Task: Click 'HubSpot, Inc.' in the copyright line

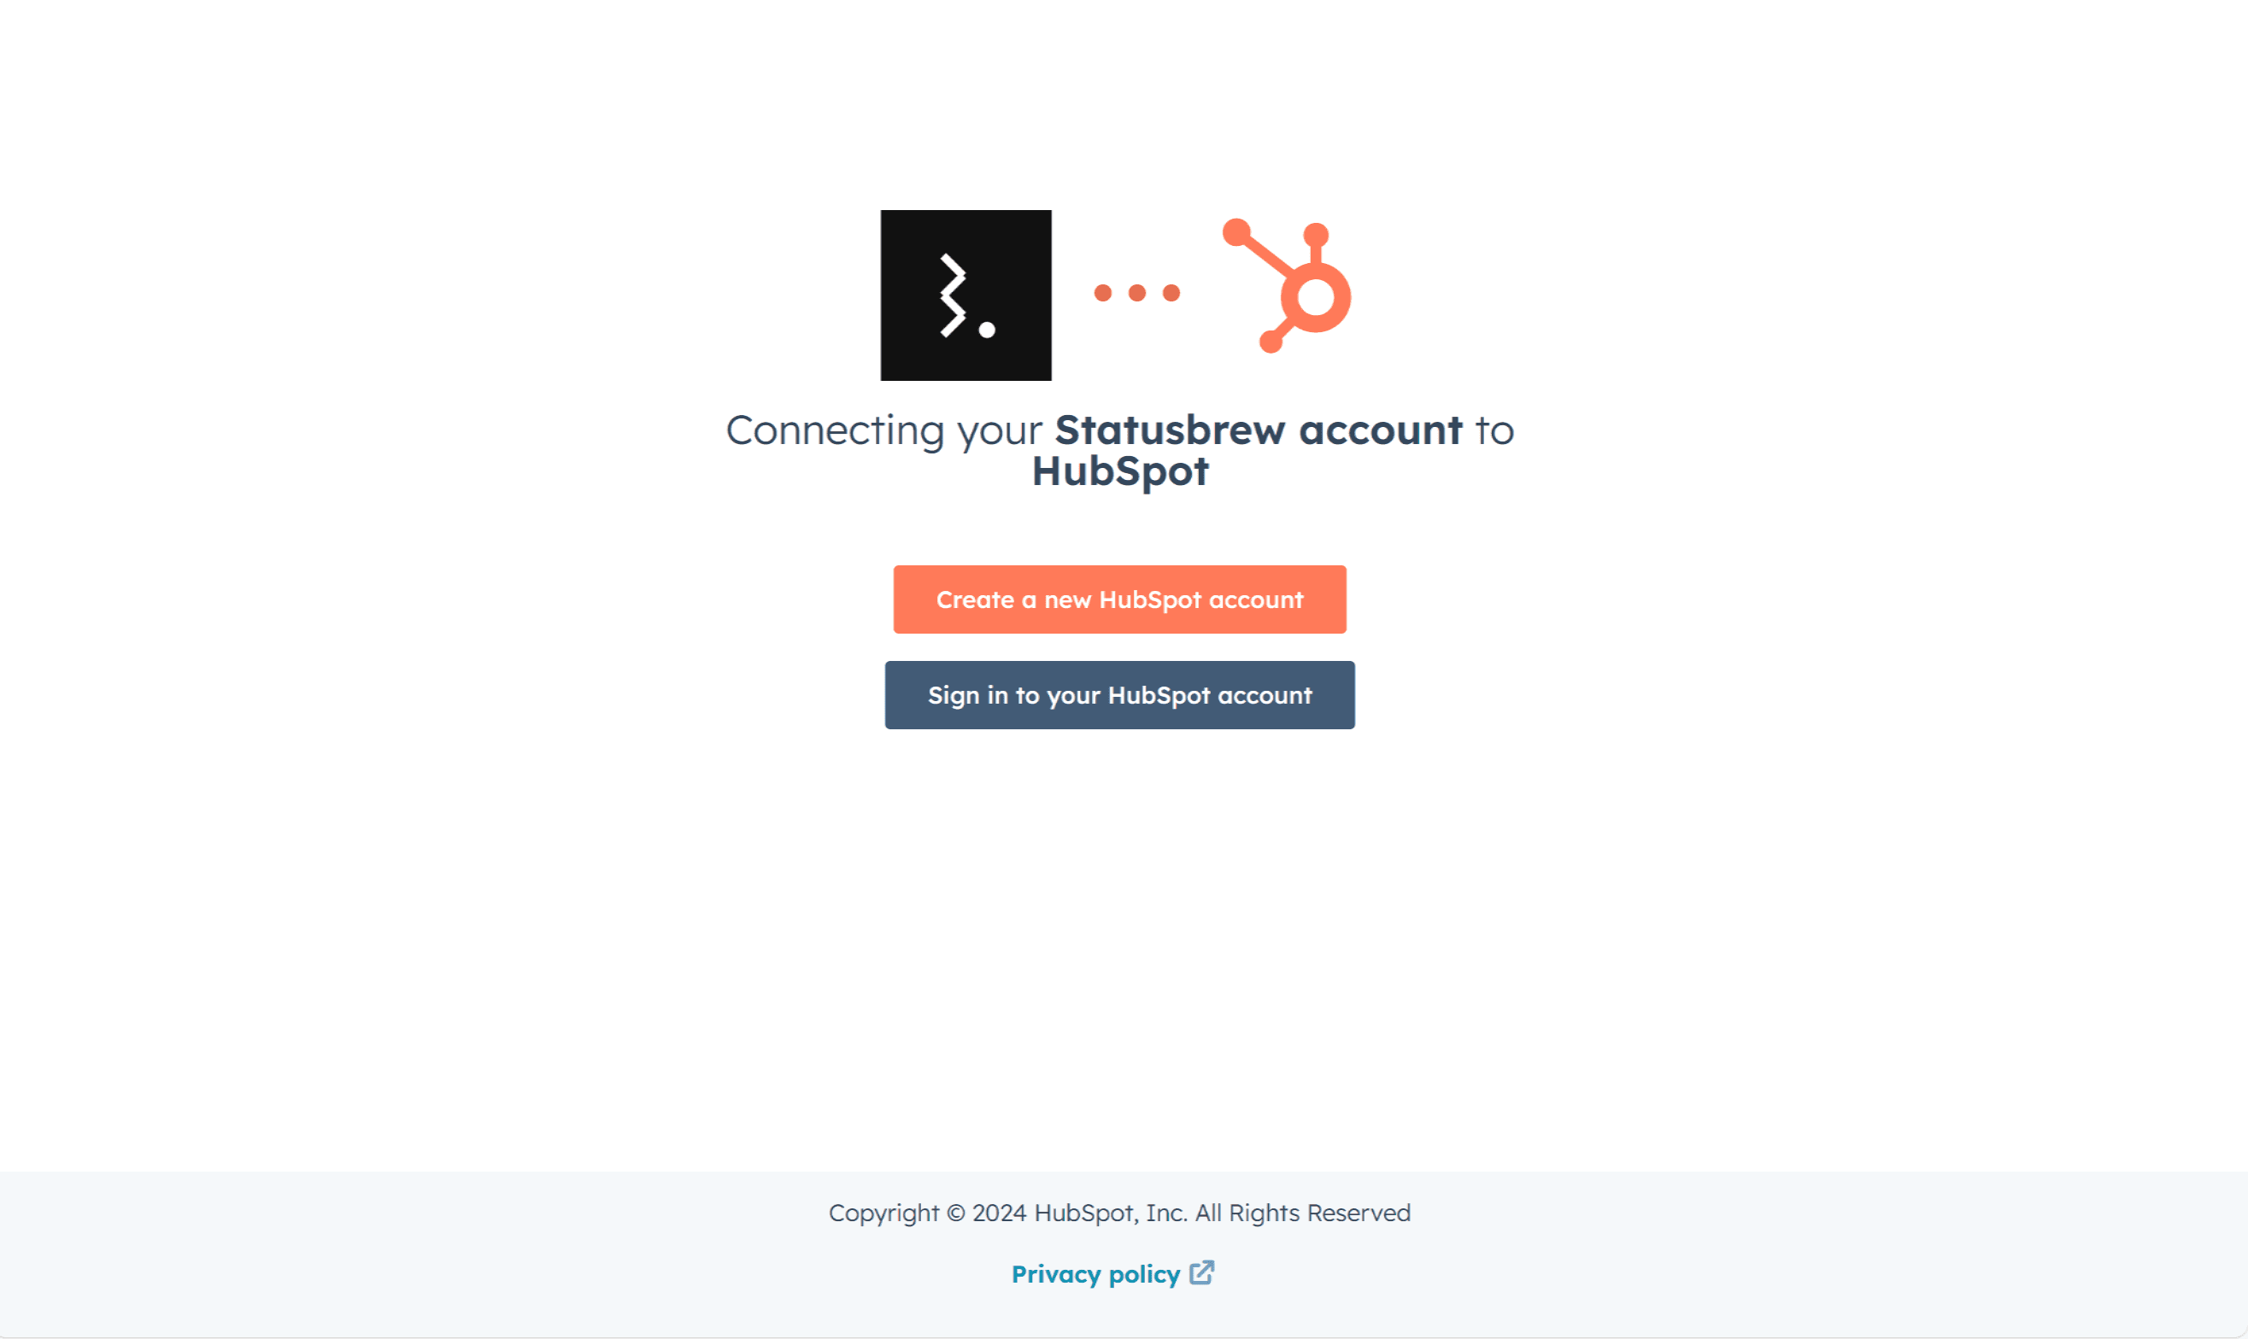Action: (1111, 1213)
